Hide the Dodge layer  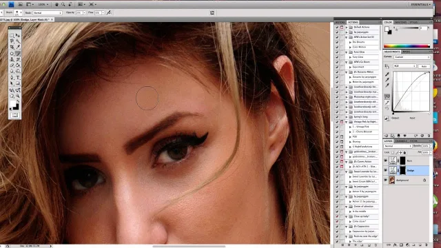pyautogui.click(x=386, y=170)
